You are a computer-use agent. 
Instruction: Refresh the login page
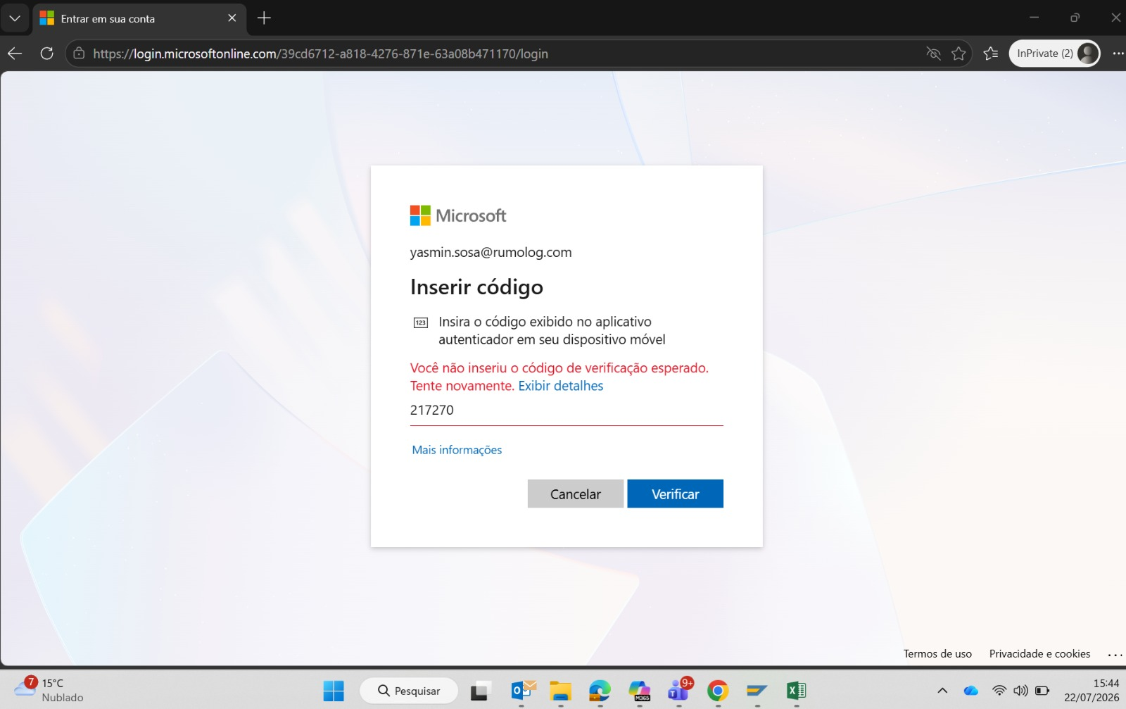pos(47,54)
